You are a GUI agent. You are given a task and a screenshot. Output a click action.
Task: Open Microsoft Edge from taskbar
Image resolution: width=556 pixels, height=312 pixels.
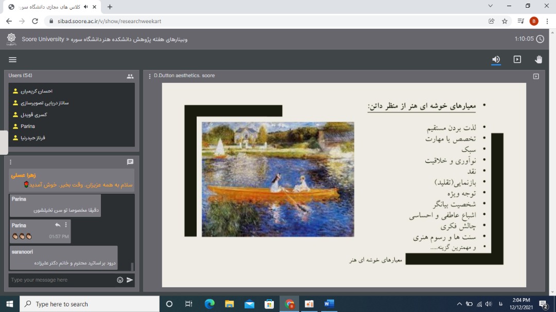pyautogui.click(x=210, y=304)
